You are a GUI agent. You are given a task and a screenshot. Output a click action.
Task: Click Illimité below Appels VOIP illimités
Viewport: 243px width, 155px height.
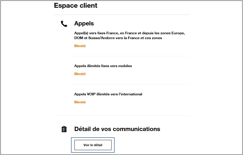click(80, 102)
